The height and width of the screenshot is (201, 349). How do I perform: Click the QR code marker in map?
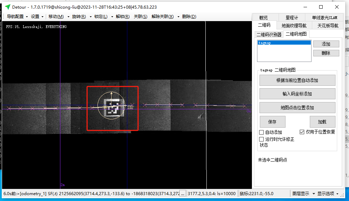[x=112, y=107]
